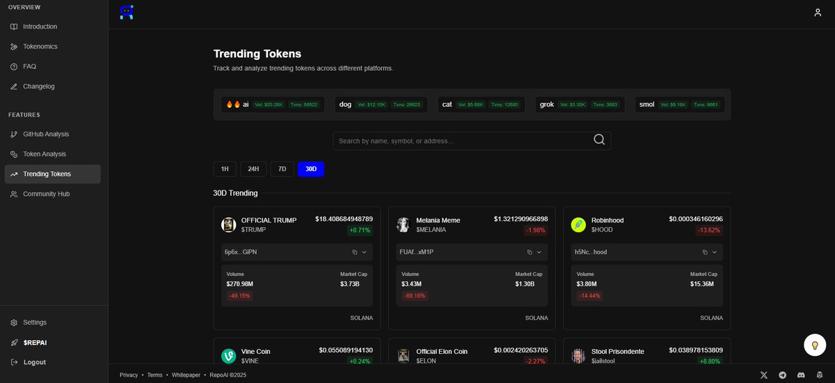The width and height of the screenshot is (835, 383).
Task: Expand the h5Nc...hood address chevron
Action: pos(715,252)
